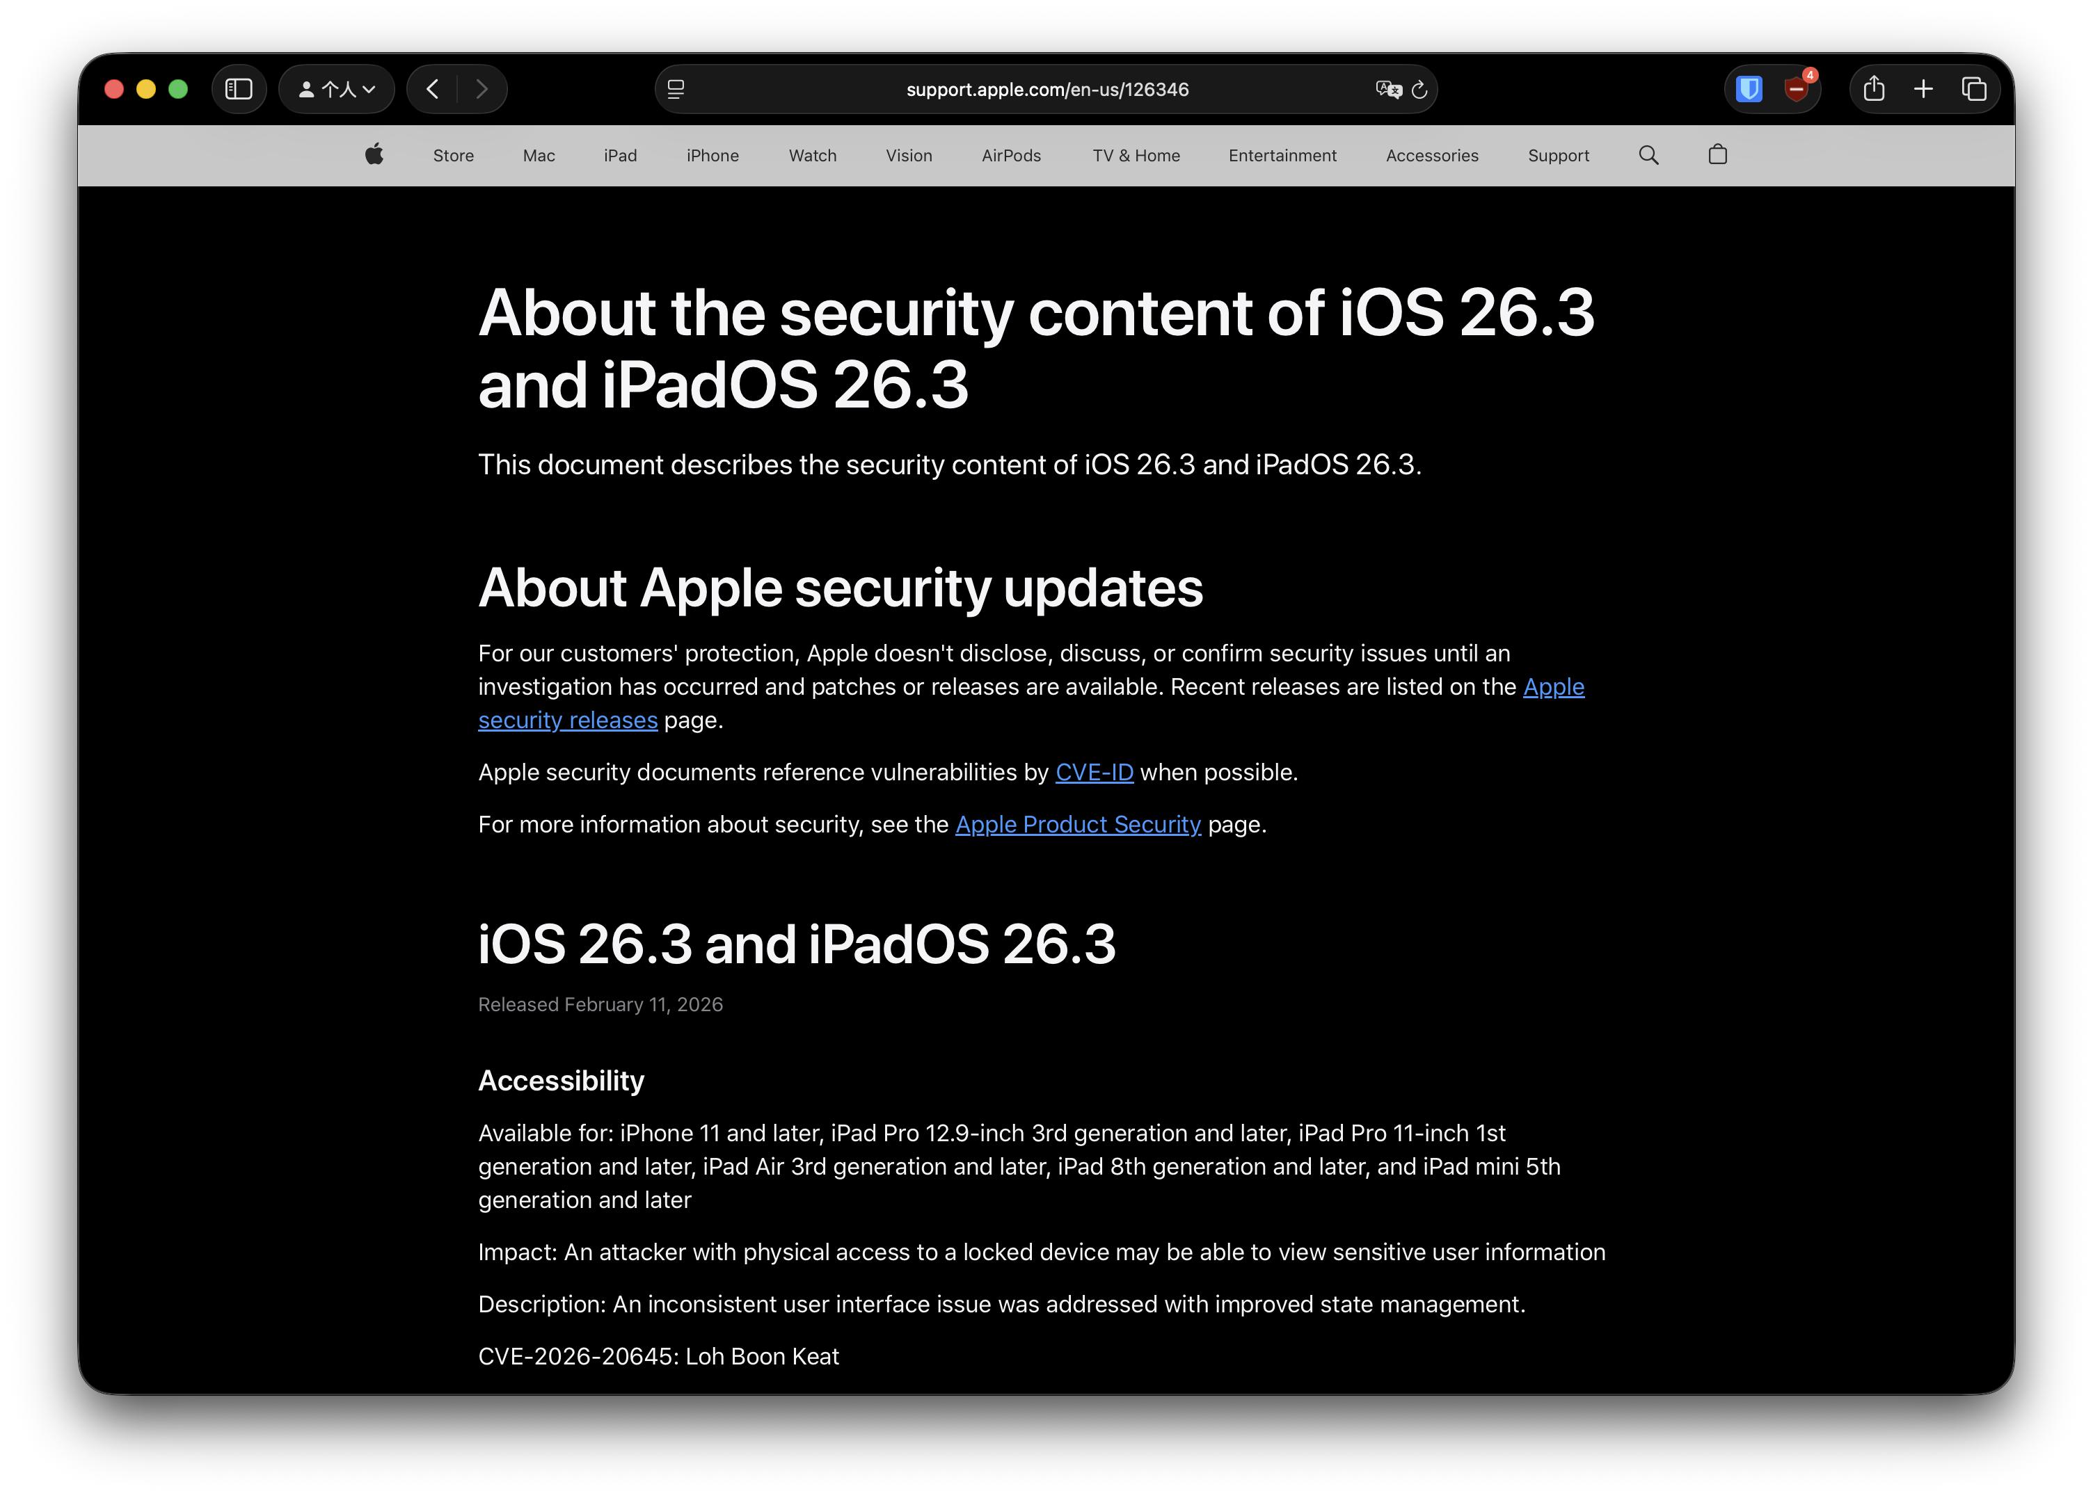The image size is (2093, 1498).
Task: Open the Entertainment navigation menu
Action: [1282, 156]
